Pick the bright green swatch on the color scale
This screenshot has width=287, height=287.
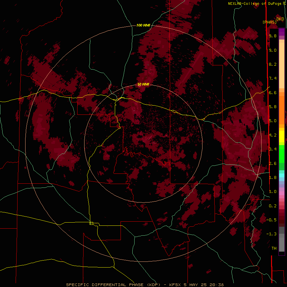282,154
